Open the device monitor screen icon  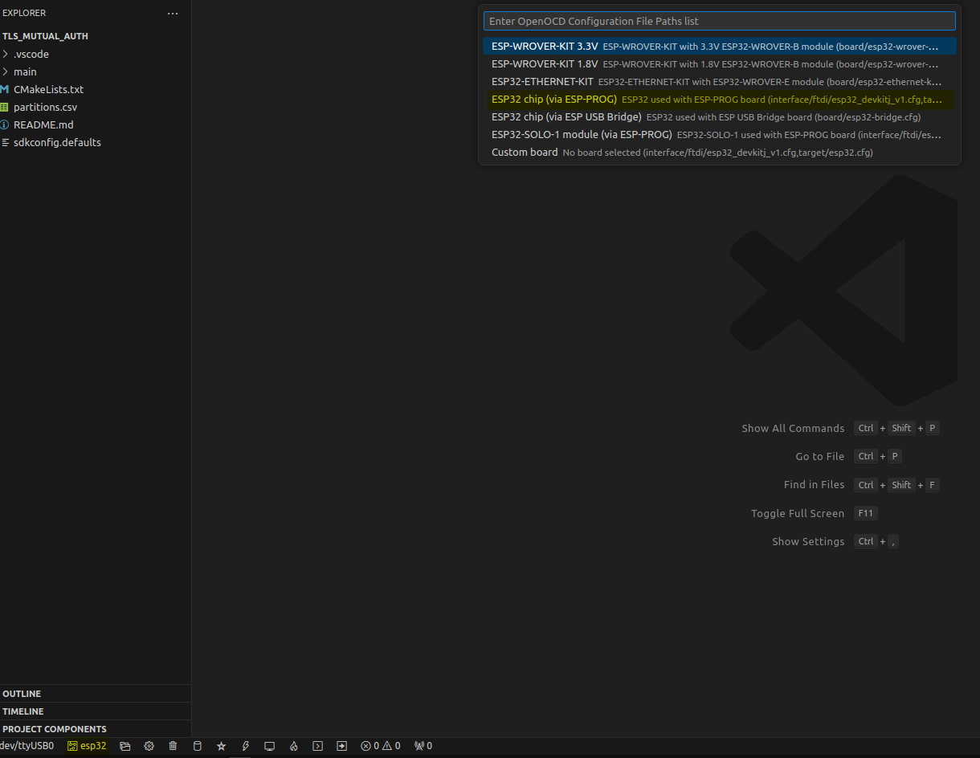(270, 746)
